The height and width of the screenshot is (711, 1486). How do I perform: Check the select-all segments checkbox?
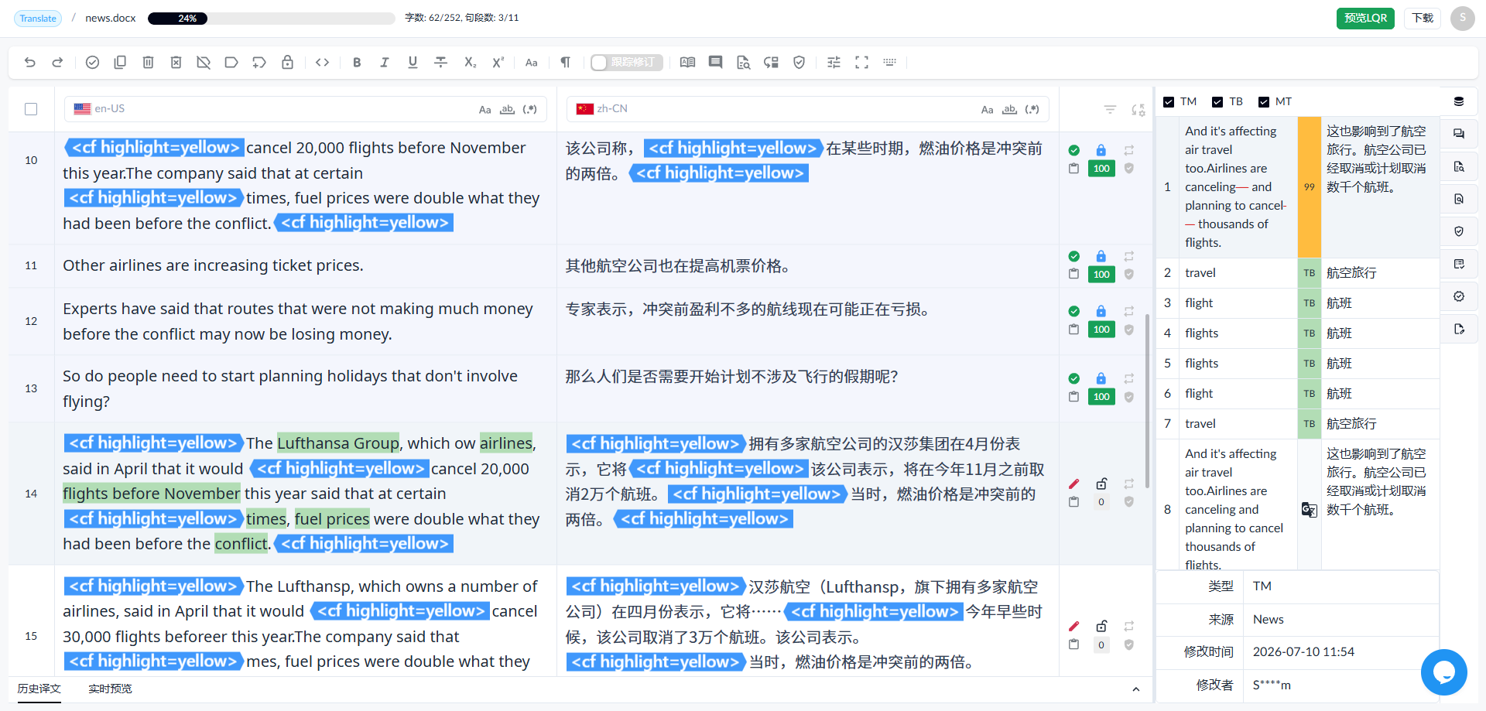(x=31, y=109)
